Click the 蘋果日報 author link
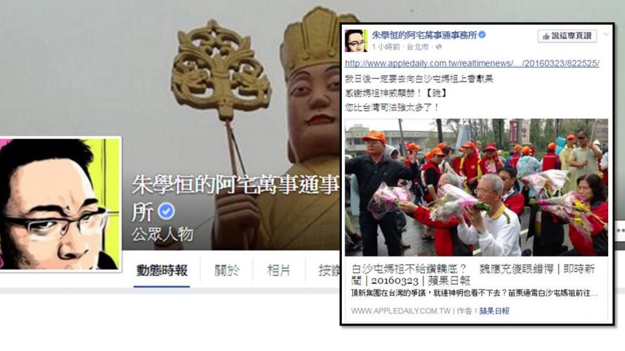625x351 pixels. click(x=494, y=311)
